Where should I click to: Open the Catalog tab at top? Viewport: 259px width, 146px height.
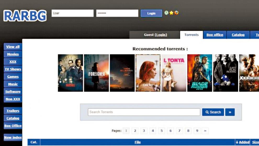point(238,35)
